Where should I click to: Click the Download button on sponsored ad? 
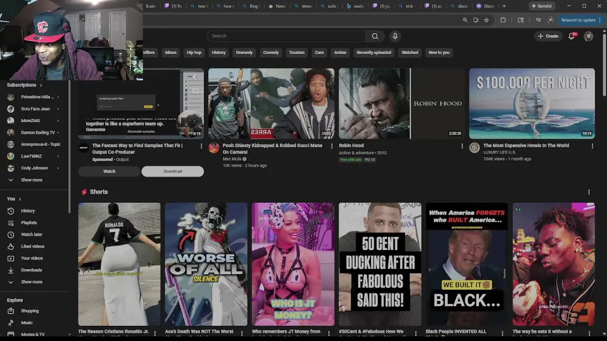pyautogui.click(x=173, y=171)
